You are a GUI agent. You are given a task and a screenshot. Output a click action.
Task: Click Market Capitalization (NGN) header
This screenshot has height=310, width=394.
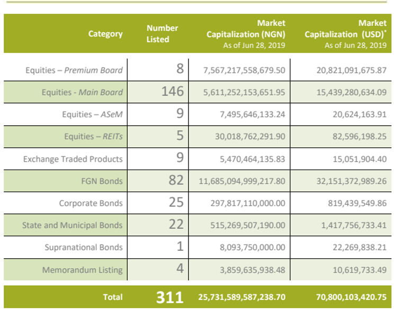tap(246, 34)
